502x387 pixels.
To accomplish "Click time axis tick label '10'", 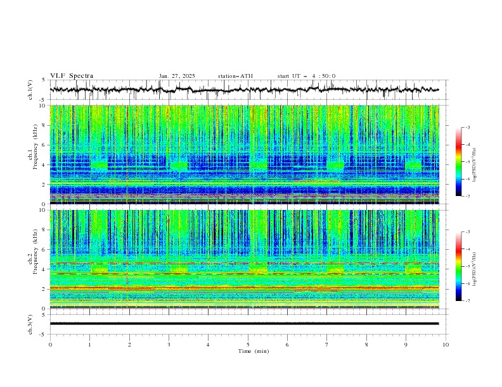I will pyautogui.click(x=446, y=345).
